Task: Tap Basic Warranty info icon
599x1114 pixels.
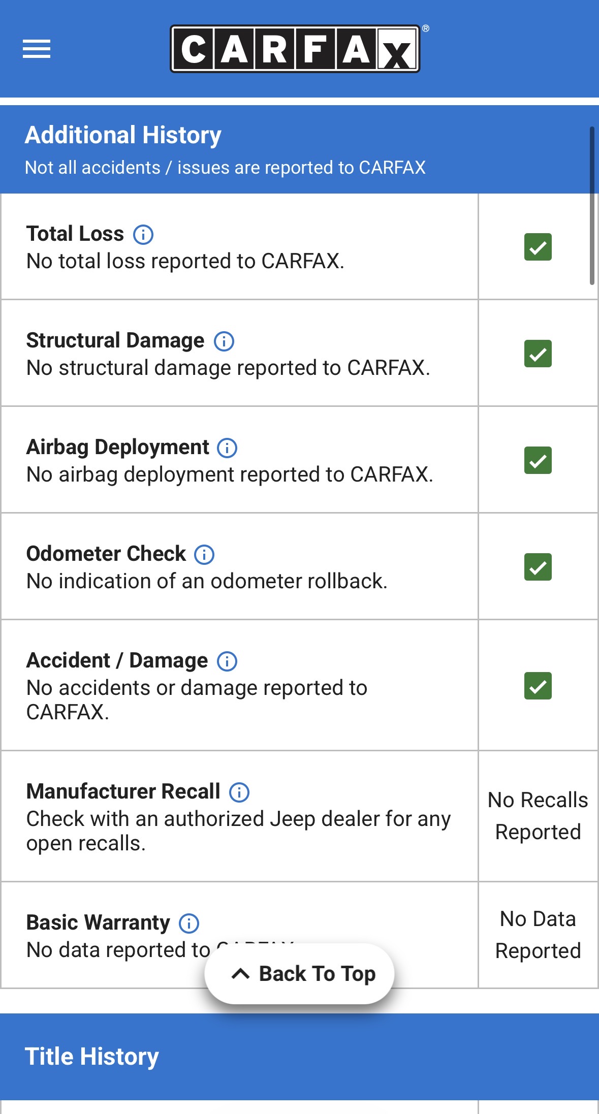Action: point(189,924)
